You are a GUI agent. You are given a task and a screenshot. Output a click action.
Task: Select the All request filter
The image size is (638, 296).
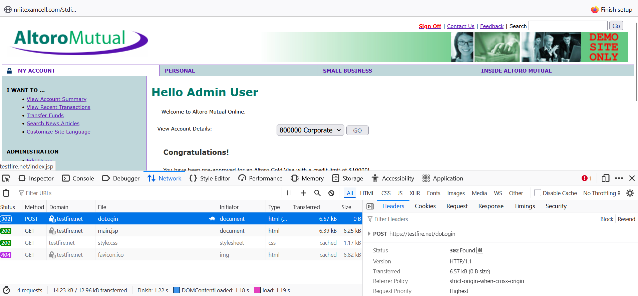(350, 193)
